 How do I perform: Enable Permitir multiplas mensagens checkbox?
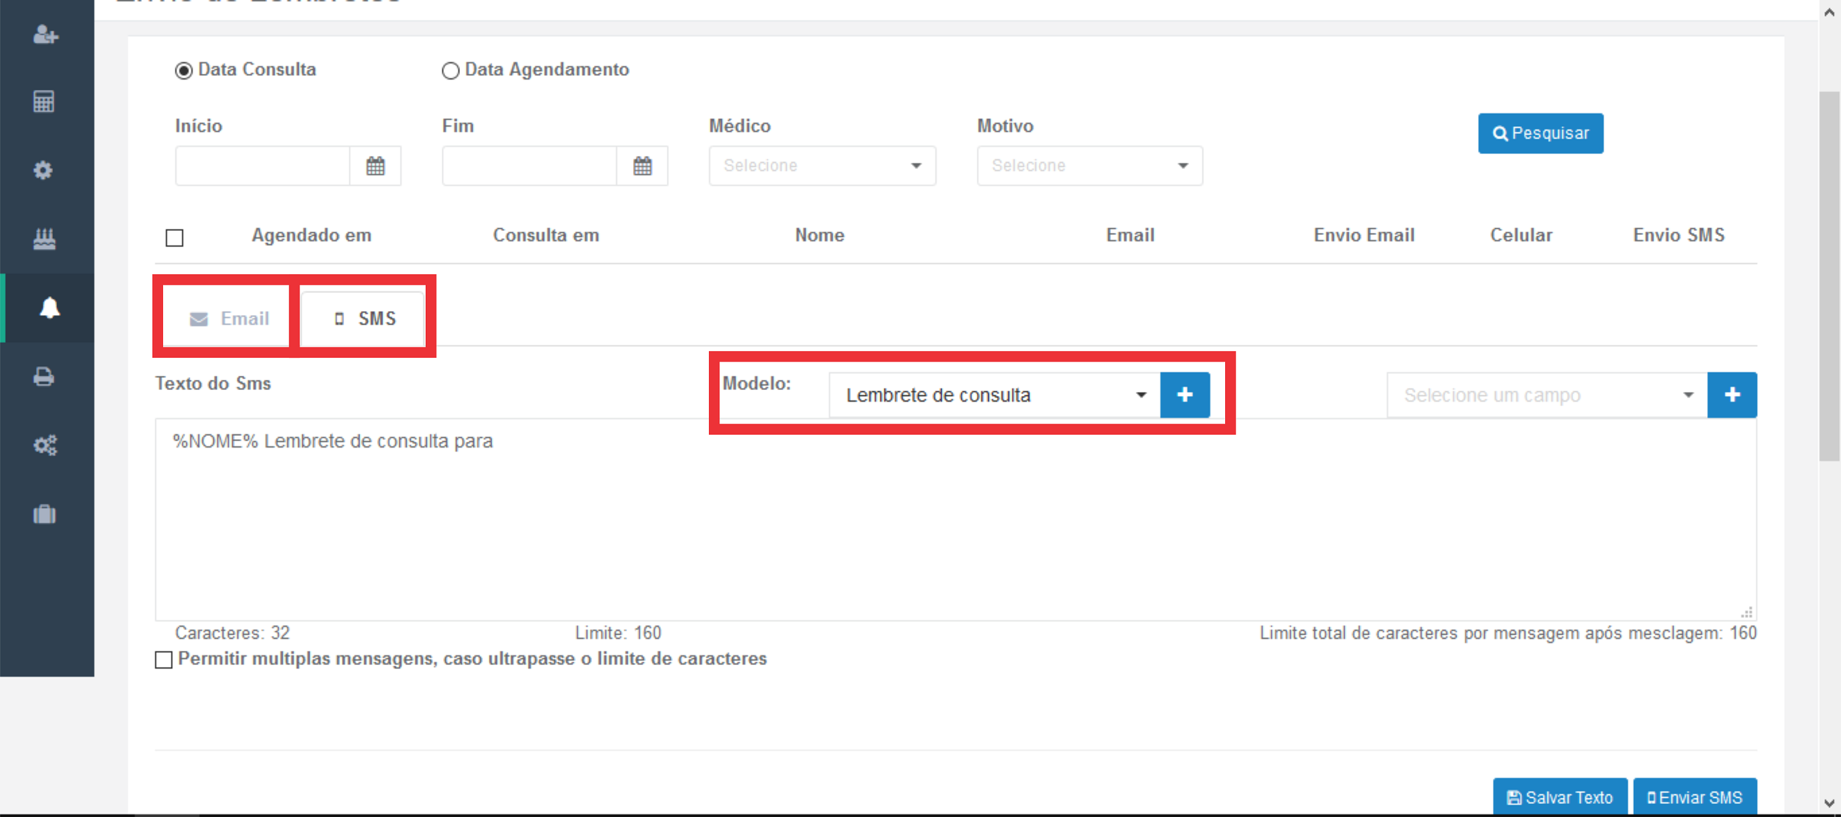click(x=164, y=660)
